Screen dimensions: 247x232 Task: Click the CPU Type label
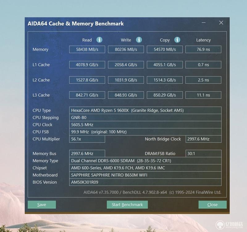pyautogui.click(x=42, y=111)
